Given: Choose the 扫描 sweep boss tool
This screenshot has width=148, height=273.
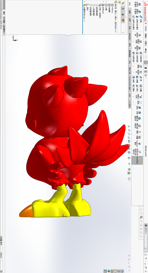Looking at the screenshot, I should (141, 19).
